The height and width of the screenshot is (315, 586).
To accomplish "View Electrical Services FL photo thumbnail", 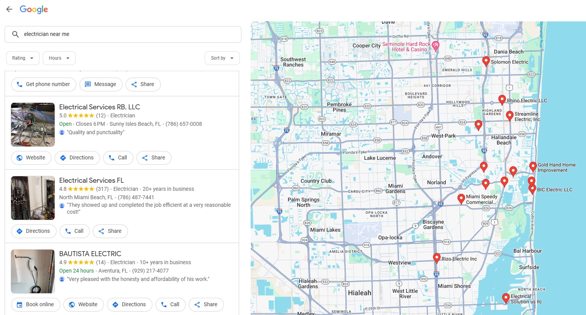I will pos(33,198).
